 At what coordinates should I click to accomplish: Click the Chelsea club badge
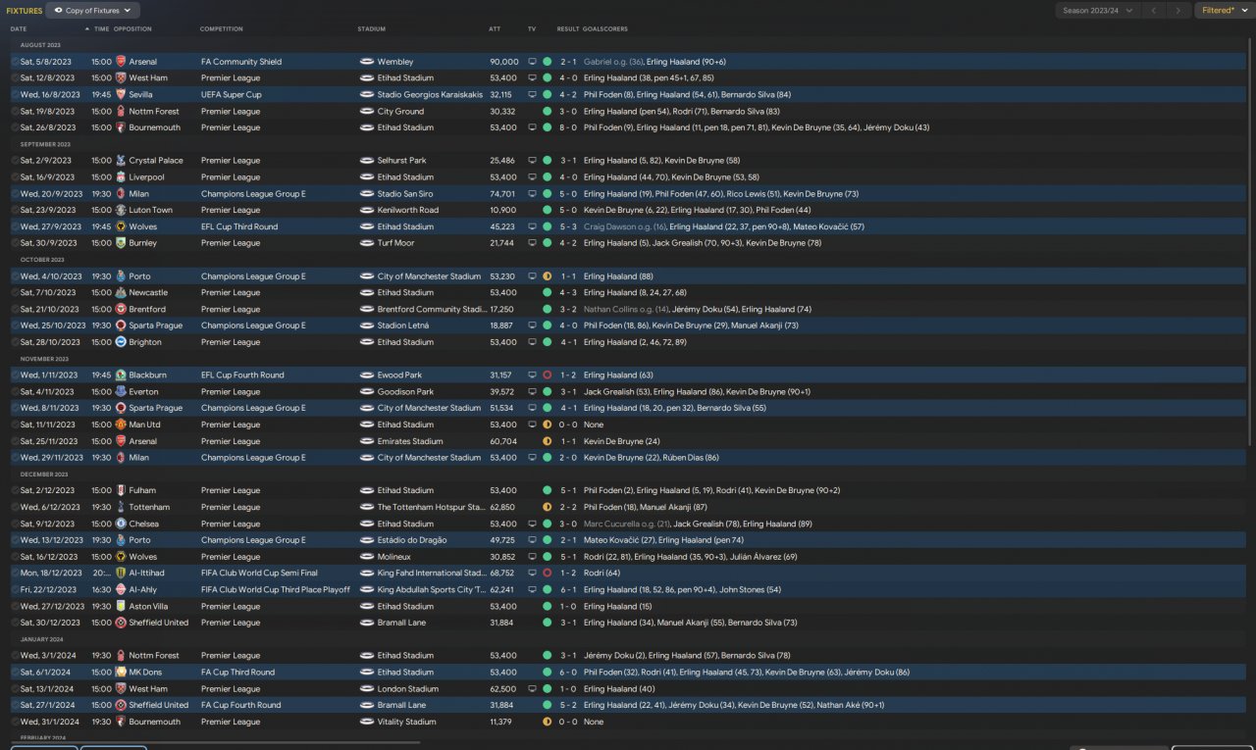coord(120,524)
